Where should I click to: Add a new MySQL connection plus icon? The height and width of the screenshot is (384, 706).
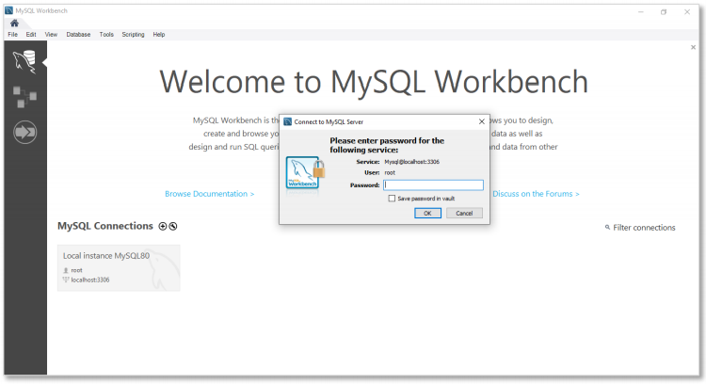point(163,227)
